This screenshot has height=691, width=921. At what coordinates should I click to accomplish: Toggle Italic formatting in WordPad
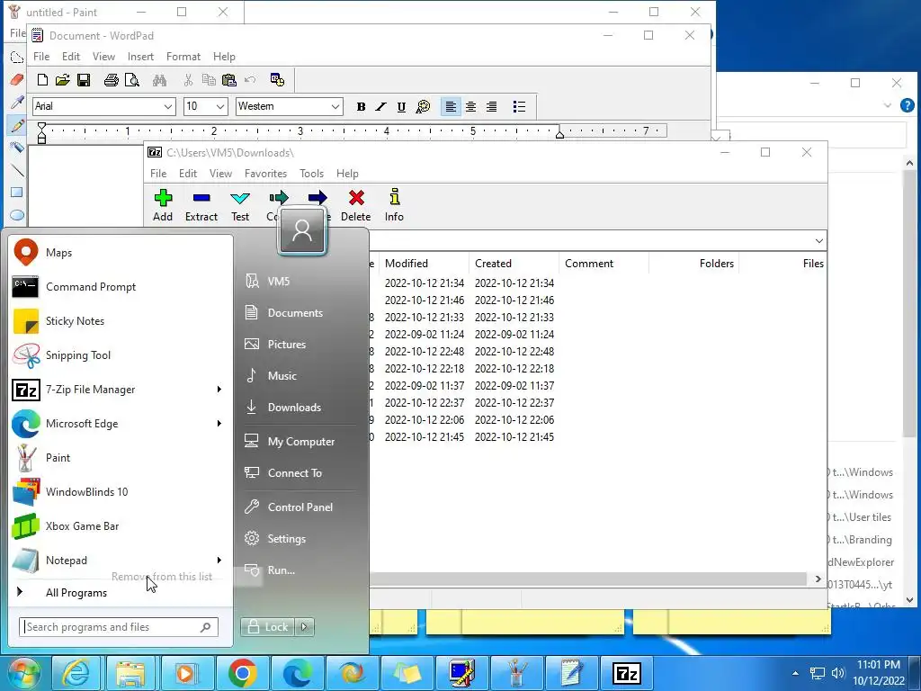[x=380, y=106]
